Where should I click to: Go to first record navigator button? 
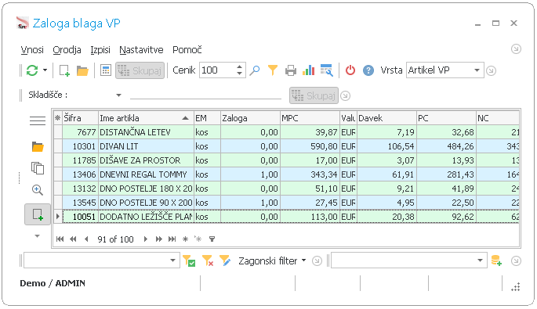(60, 239)
